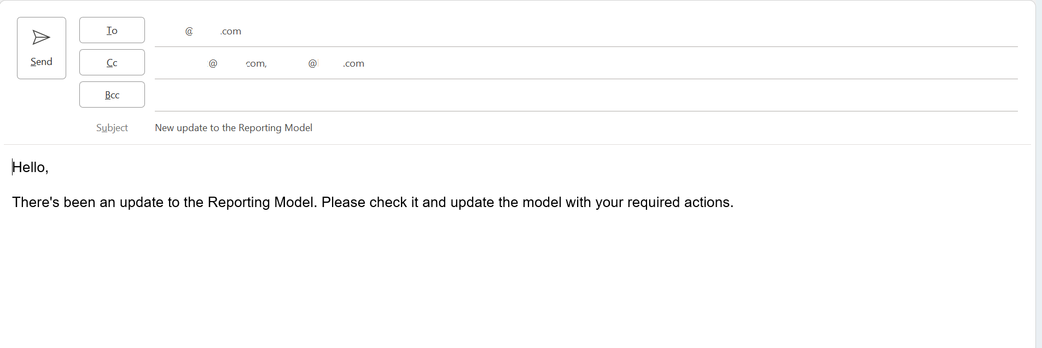This screenshot has width=1042, height=348.
Task: Click empty space in the Cc line after both addresses
Action: tap(689, 63)
